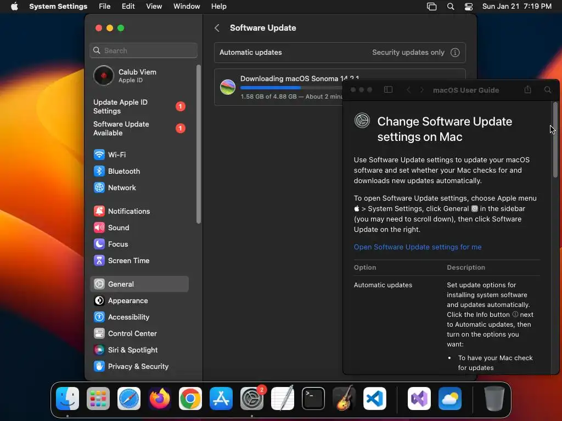Click the User Guide window scrollbar
562x421 pixels.
(555, 139)
